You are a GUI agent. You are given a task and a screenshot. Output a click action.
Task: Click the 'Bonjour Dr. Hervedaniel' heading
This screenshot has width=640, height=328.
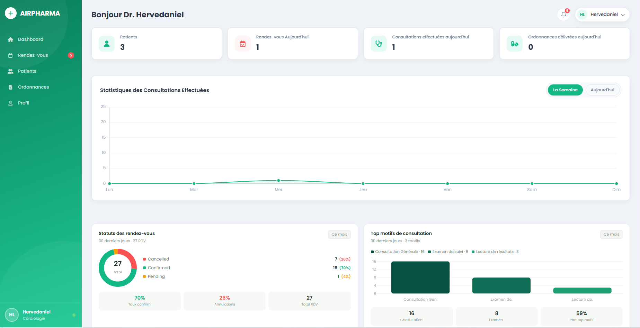(137, 15)
